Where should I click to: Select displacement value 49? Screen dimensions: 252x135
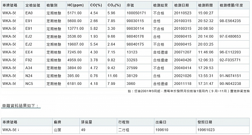(x=83, y=130)
